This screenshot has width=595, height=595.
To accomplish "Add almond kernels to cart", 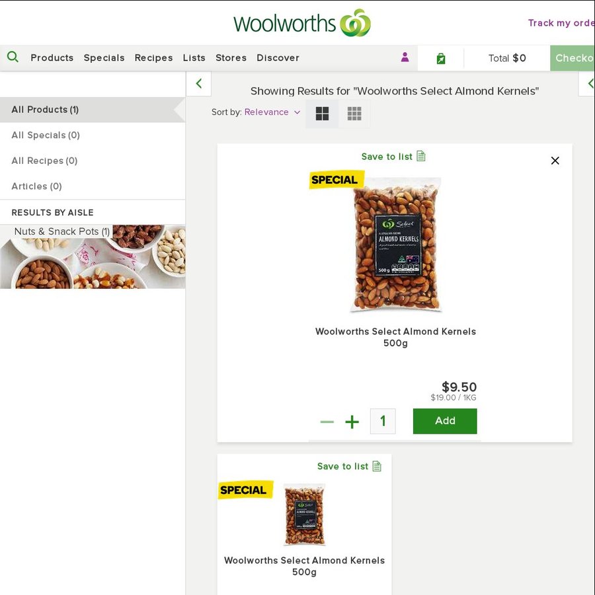I will [445, 421].
